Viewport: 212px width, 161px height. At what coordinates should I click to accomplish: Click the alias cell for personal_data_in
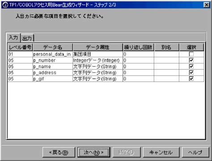[x=166, y=54]
